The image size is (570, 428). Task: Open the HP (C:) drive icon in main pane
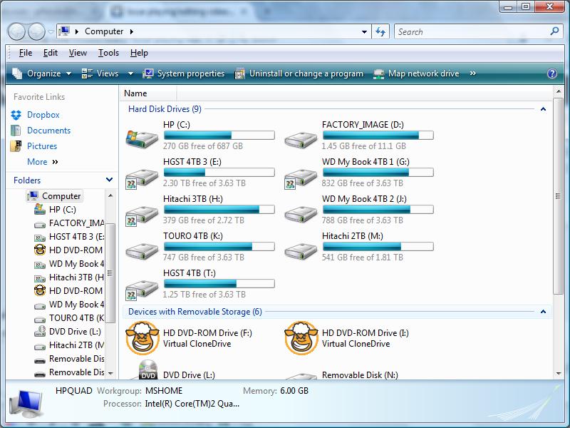pos(142,138)
